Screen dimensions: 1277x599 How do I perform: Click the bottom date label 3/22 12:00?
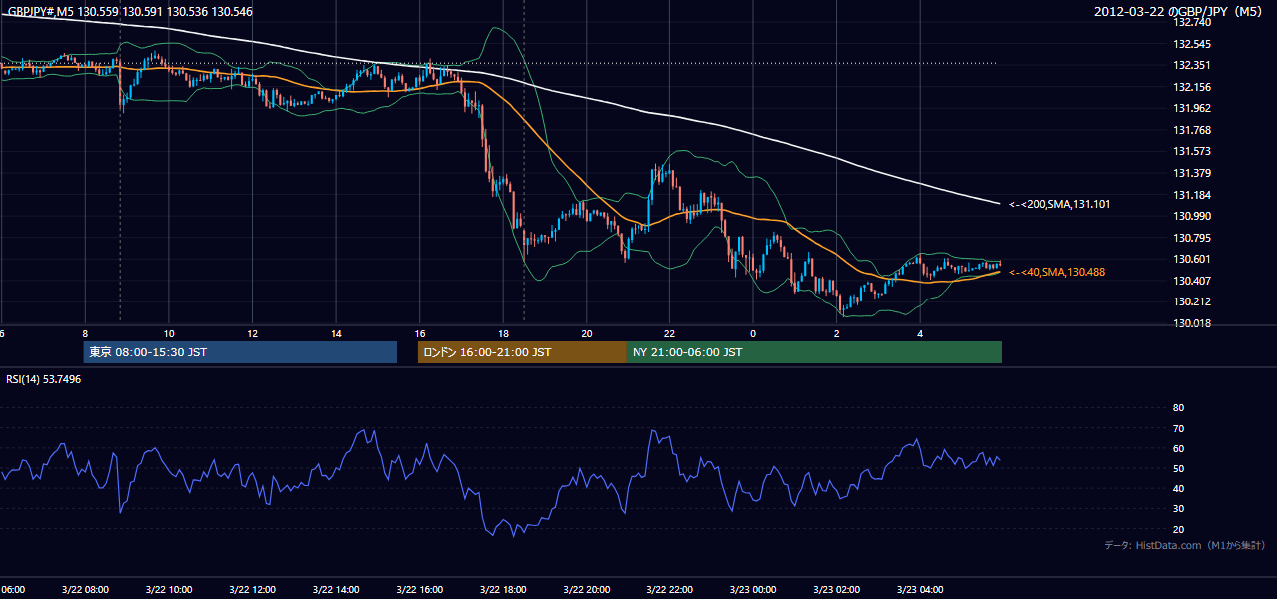(x=252, y=589)
